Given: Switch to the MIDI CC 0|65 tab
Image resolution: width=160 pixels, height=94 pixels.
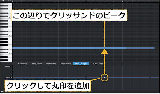Looking at the screenshot, I should (97, 64).
